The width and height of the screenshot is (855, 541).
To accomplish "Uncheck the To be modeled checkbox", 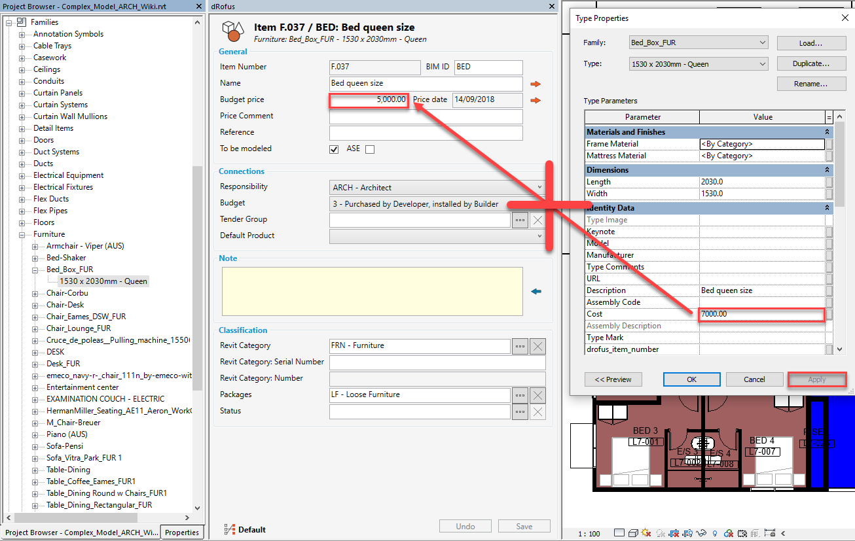I will 334,149.
